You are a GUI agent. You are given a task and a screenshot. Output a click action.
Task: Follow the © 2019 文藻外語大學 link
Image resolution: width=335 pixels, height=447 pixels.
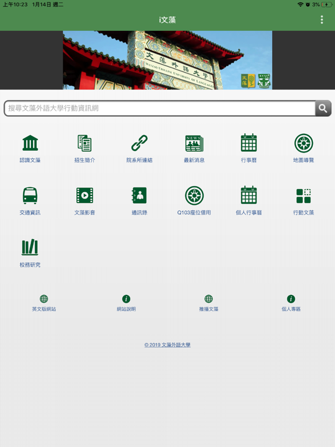coord(167,345)
